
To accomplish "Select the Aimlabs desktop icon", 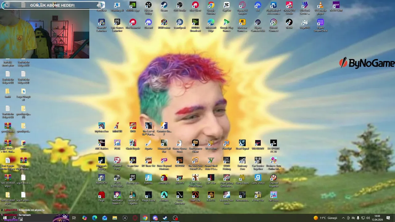I will click(164, 197).
